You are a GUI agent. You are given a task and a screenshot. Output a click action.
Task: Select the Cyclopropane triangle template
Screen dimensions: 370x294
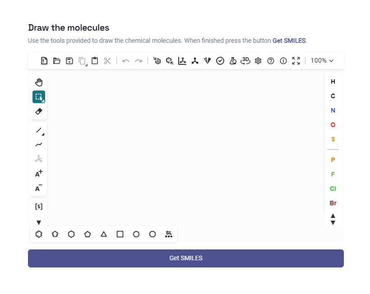tap(104, 234)
